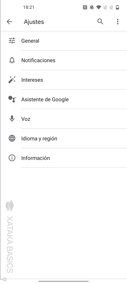Click the Google Assistant dots icon
Viewport: 127px width, 284px height.
[x=12, y=99]
